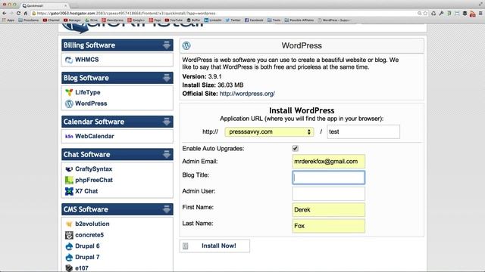
Task: Focus the Blog Title input field
Action: (x=328, y=178)
